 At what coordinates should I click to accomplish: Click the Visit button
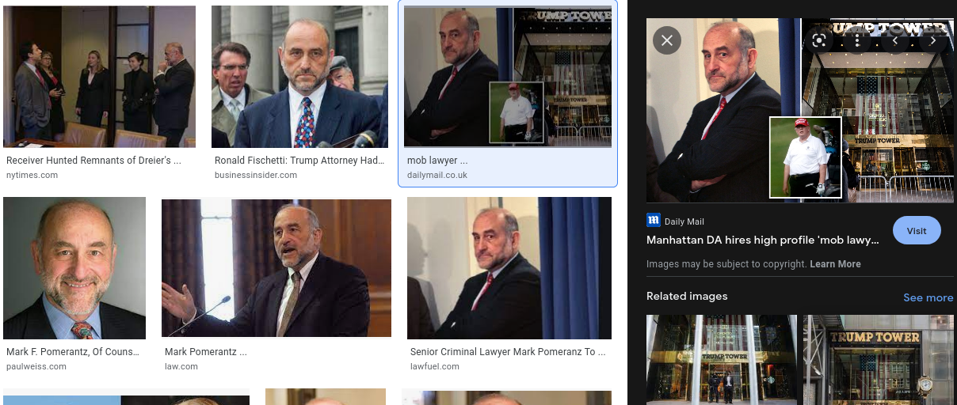917,231
